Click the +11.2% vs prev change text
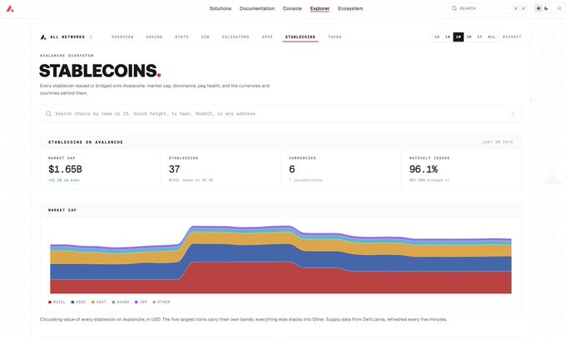Image resolution: width=566 pixels, height=338 pixels. 64,180
